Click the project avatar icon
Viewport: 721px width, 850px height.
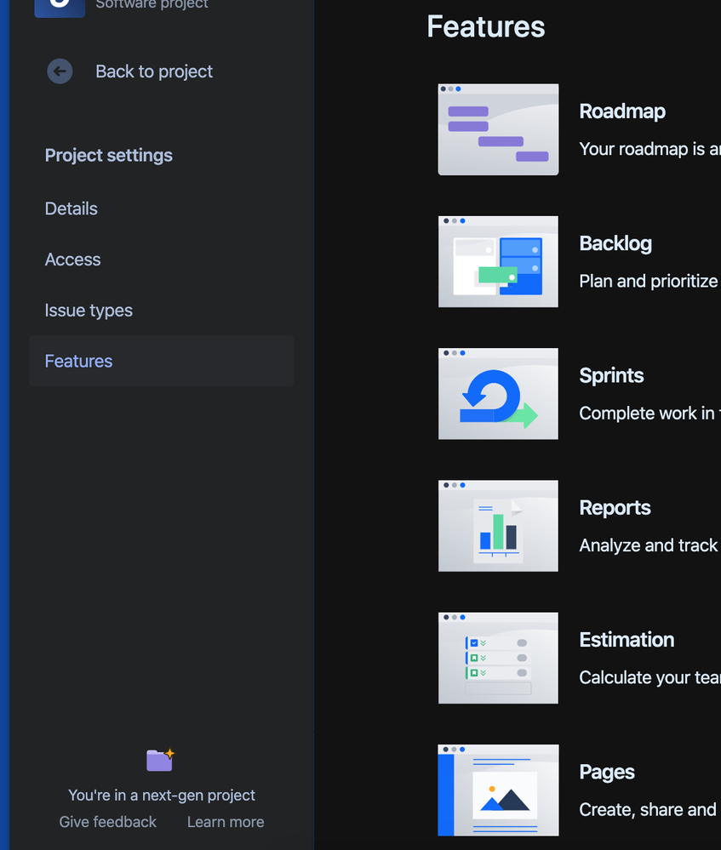(60, 8)
